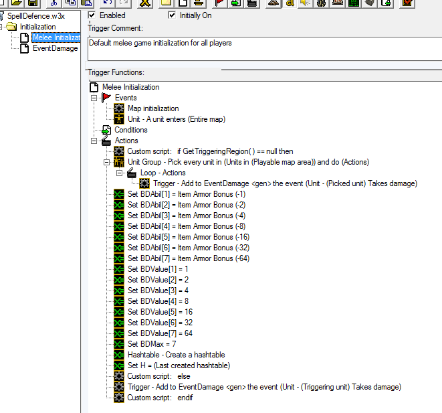Image resolution: width=442 pixels, height=413 pixels.
Task: Click the Melee Initialization root page icon
Action: [x=94, y=87]
